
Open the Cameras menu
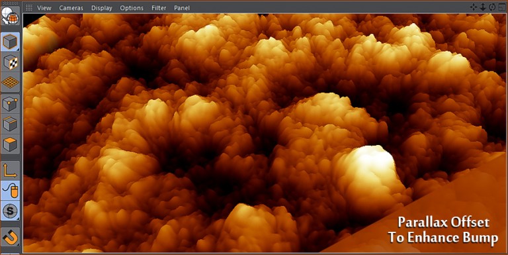pyautogui.click(x=71, y=8)
